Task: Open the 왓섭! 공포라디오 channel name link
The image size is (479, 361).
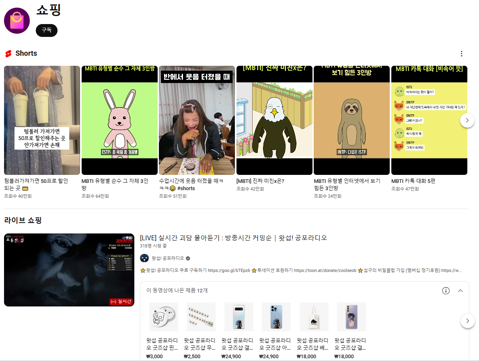Action: [x=168, y=258]
